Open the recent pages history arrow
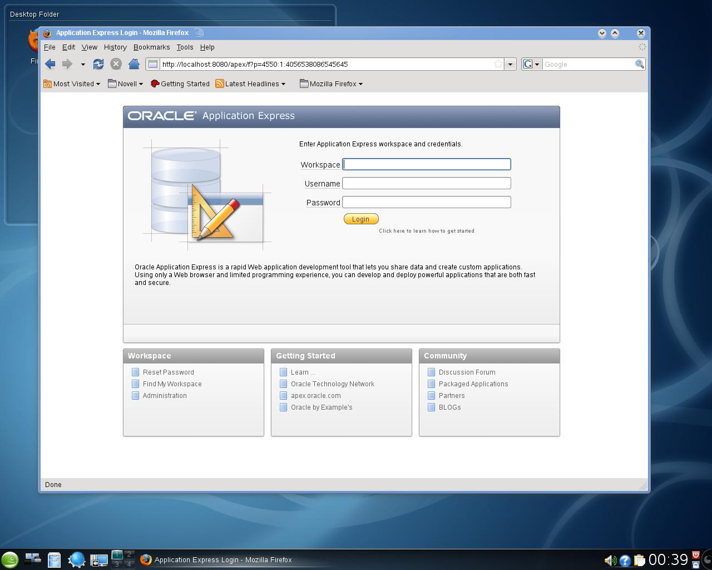 click(x=83, y=65)
